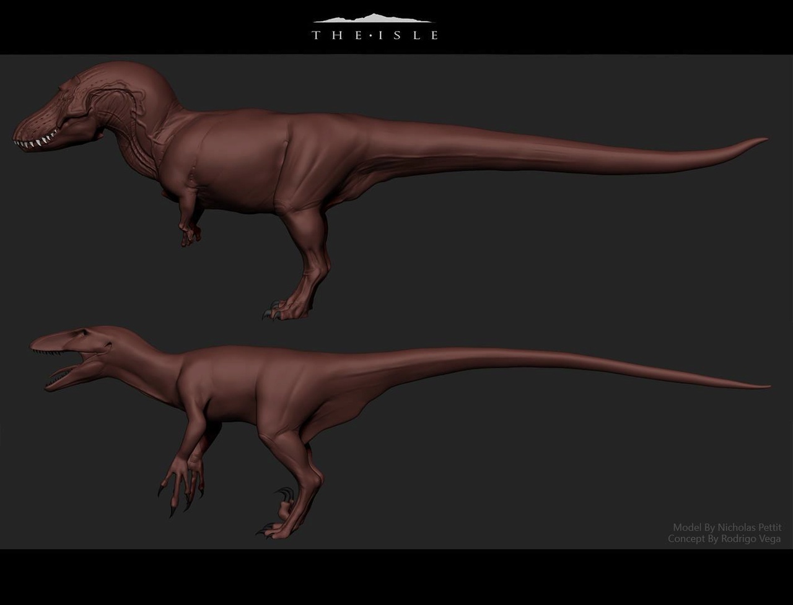
Task: Select the lower raptor-like dinosaur model render
Action: (x=400, y=432)
